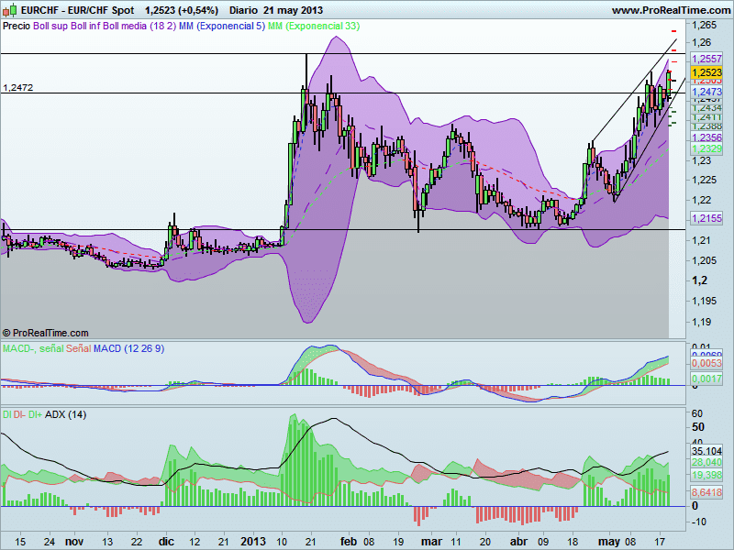Toggle the DI+ line in ADX panel
Viewport: 734px width, 550px height.
pyautogui.click(x=35, y=412)
